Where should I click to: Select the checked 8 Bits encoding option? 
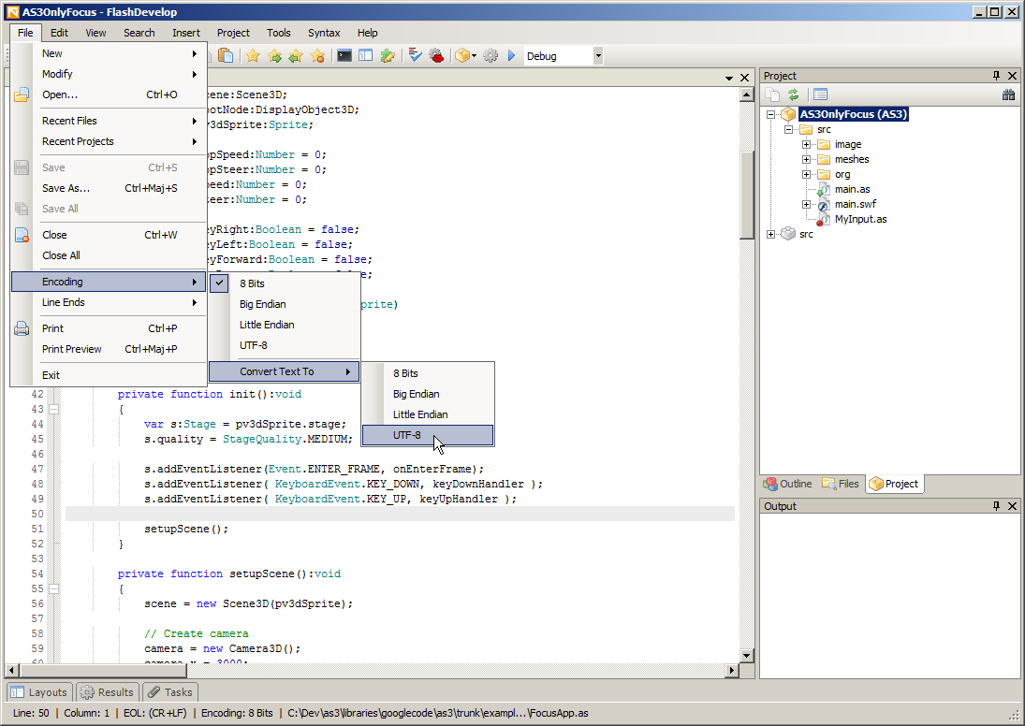click(x=285, y=283)
